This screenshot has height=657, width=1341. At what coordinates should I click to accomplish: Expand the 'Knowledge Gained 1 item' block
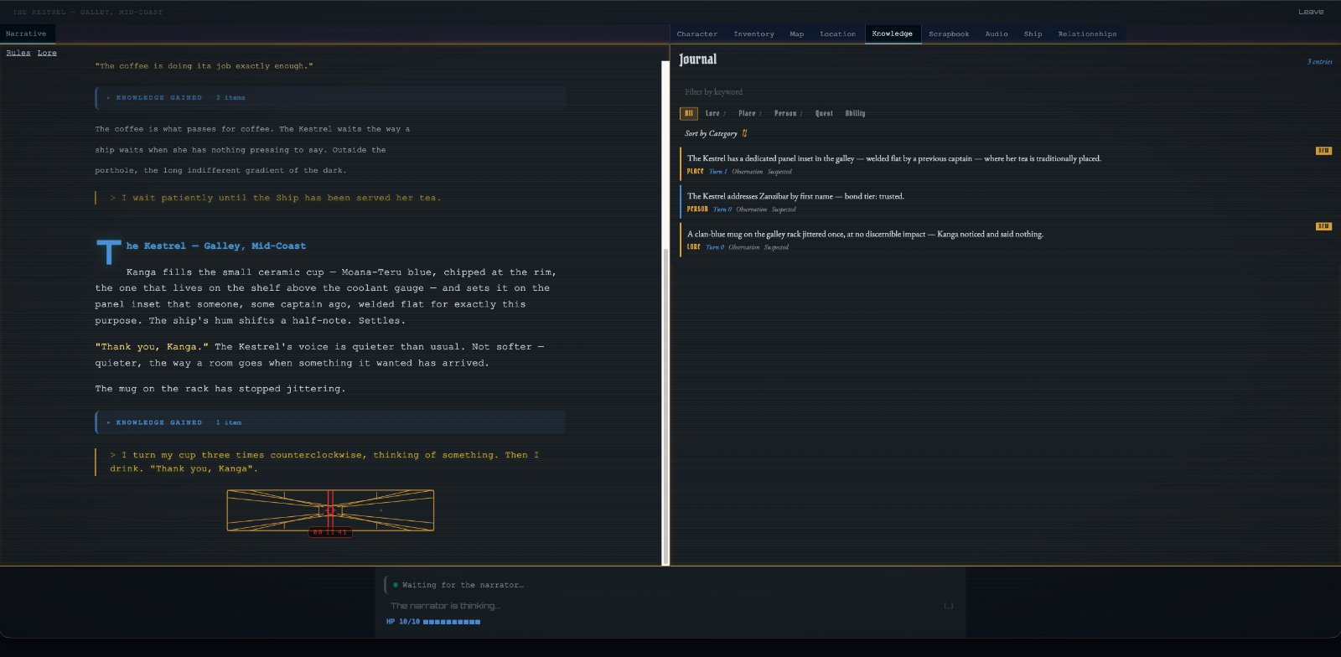[x=330, y=422]
